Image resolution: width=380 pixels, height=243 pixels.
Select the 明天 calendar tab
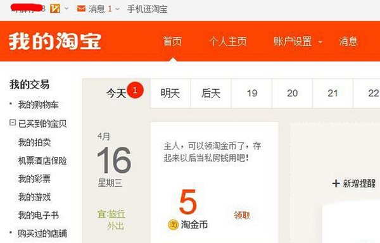pyautogui.click(x=170, y=93)
